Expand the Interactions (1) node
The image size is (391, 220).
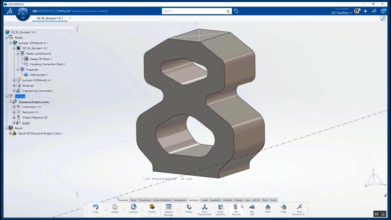(14, 107)
